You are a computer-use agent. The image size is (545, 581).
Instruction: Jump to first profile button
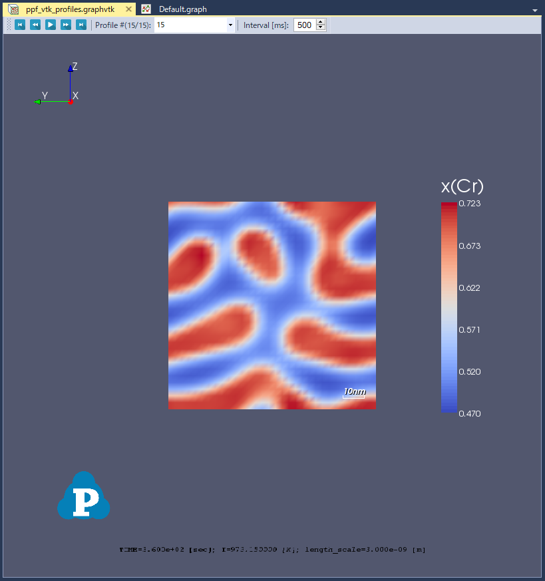(x=20, y=25)
